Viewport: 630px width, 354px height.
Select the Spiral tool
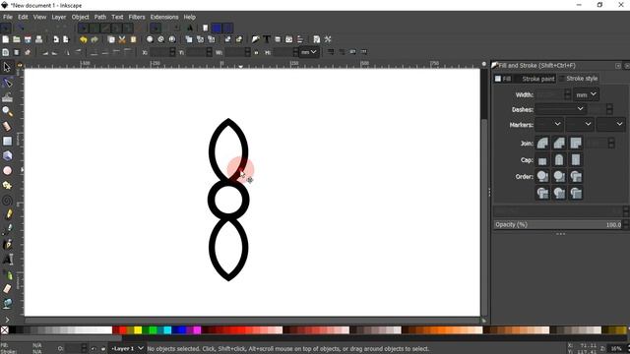(x=7, y=200)
